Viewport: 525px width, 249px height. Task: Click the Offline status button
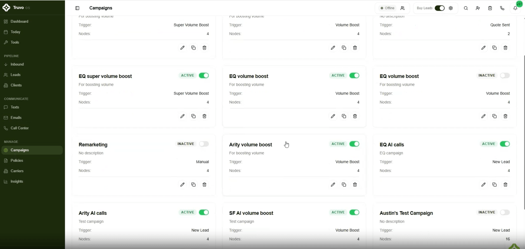pyautogui.click(x=387, y=8)
